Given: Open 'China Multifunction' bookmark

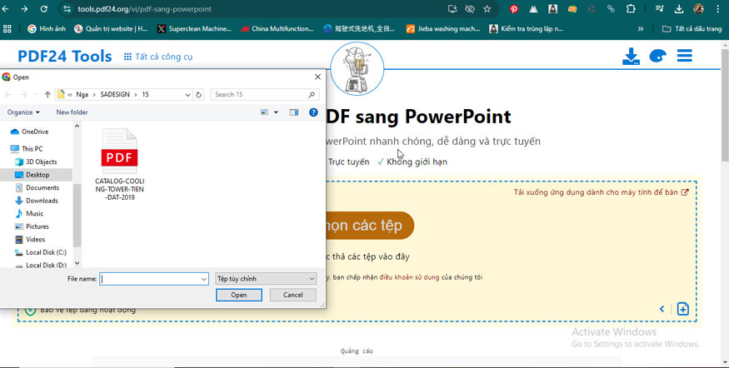Looking at the screenshot, I should pos(277,29).
